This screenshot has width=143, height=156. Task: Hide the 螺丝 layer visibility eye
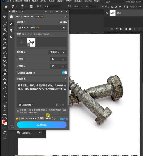(107, 13)
